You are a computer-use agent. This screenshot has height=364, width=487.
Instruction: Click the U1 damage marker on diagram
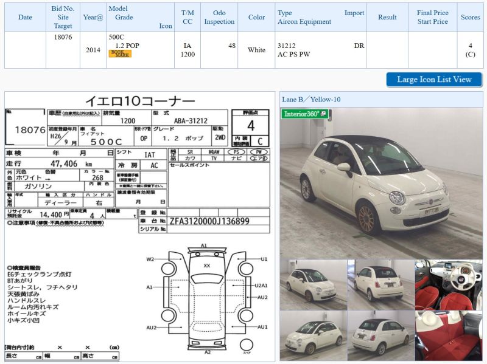(264, 259)
